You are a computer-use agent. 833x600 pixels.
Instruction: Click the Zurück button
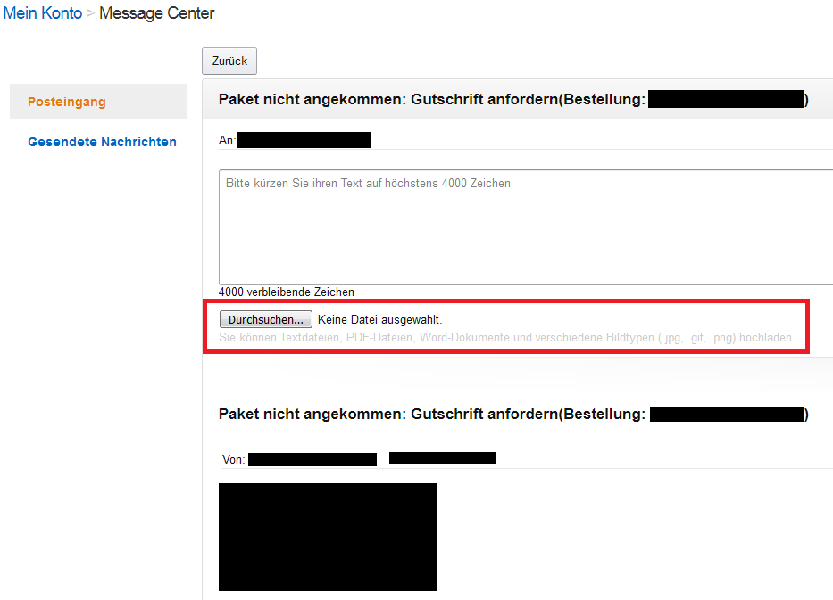(229, 61)
